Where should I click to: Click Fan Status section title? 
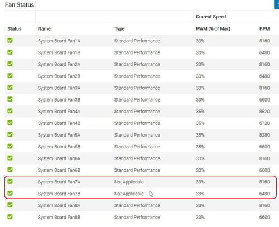click(x=20, y=5)
